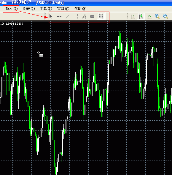Open the 窗口(W) Window menu

tap(63, 9)
